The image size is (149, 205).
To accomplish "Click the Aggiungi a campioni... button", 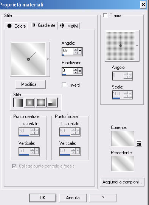I will pos(122,182).
